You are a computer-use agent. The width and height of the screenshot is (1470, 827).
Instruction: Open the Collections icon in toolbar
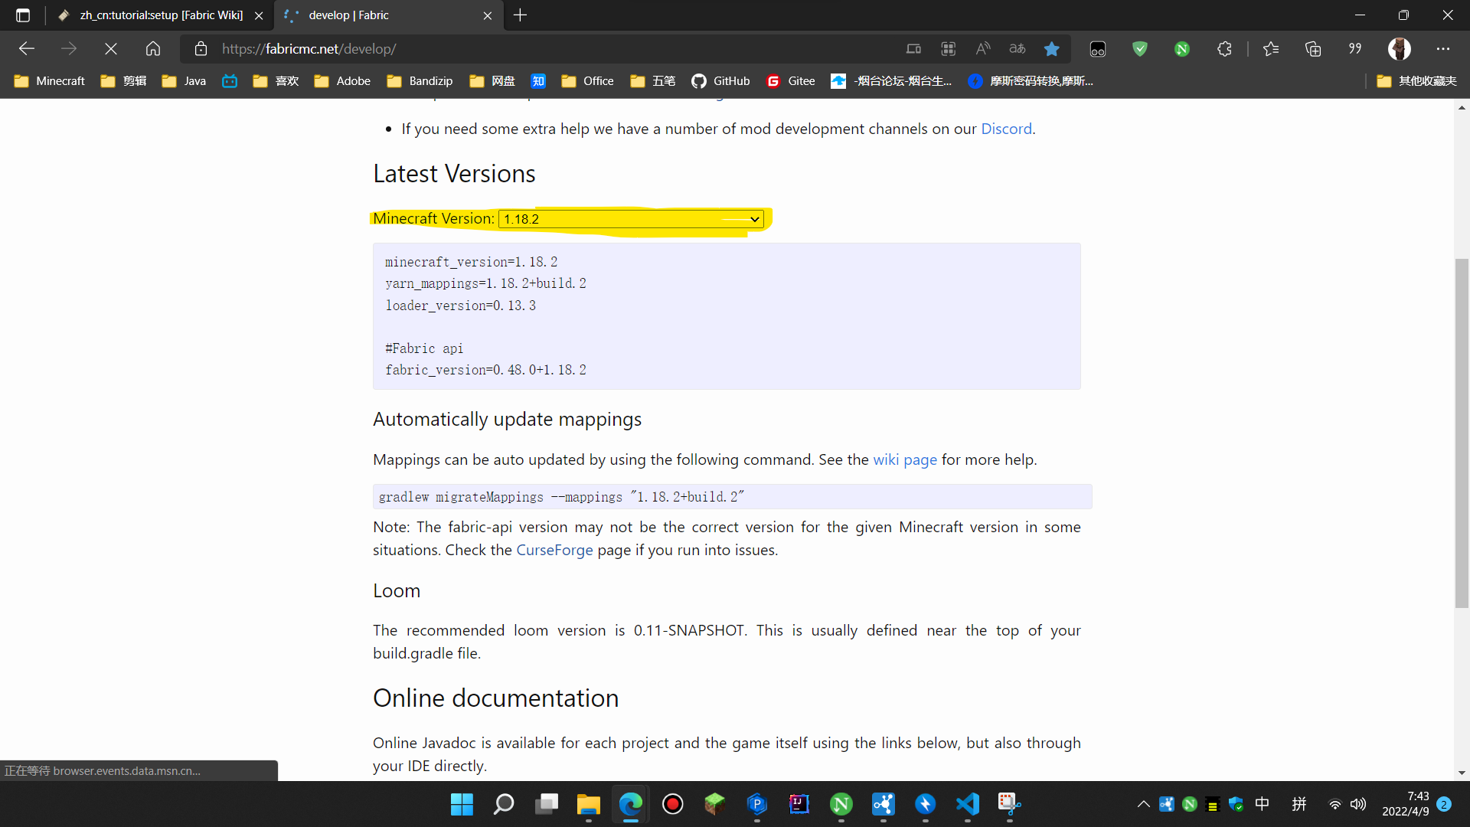point(1314,48)
